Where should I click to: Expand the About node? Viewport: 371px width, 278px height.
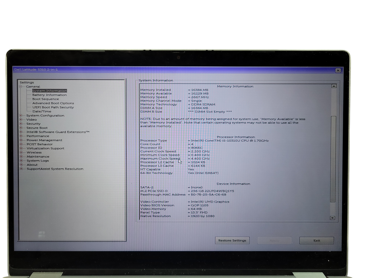pos(21,164)
